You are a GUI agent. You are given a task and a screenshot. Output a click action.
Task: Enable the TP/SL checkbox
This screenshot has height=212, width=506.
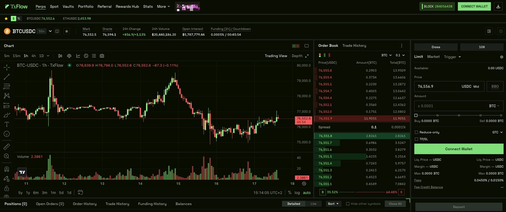416,139
